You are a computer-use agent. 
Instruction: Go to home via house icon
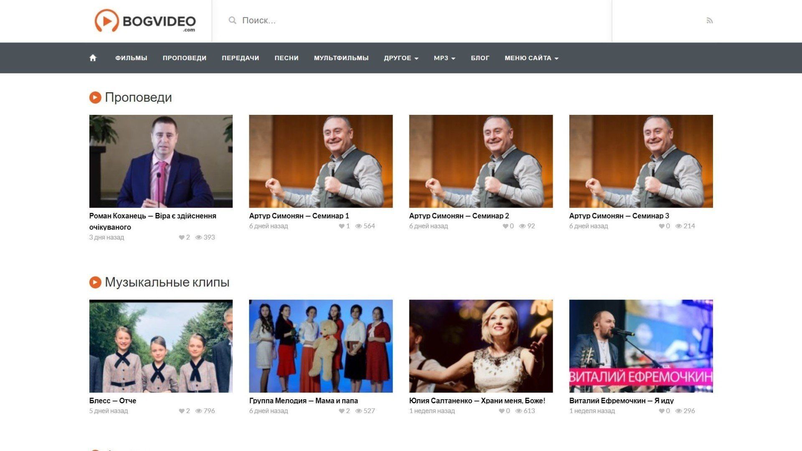93,58
